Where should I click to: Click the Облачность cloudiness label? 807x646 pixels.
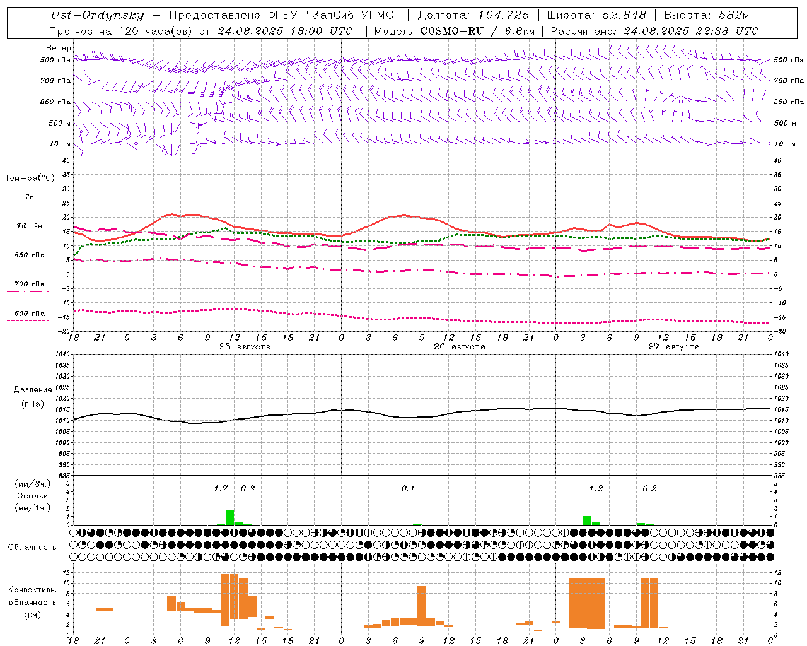click(x=32, y=548)
